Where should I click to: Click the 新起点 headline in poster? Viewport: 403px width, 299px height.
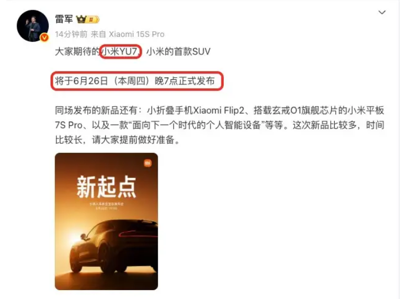click(x=106, y=187)
